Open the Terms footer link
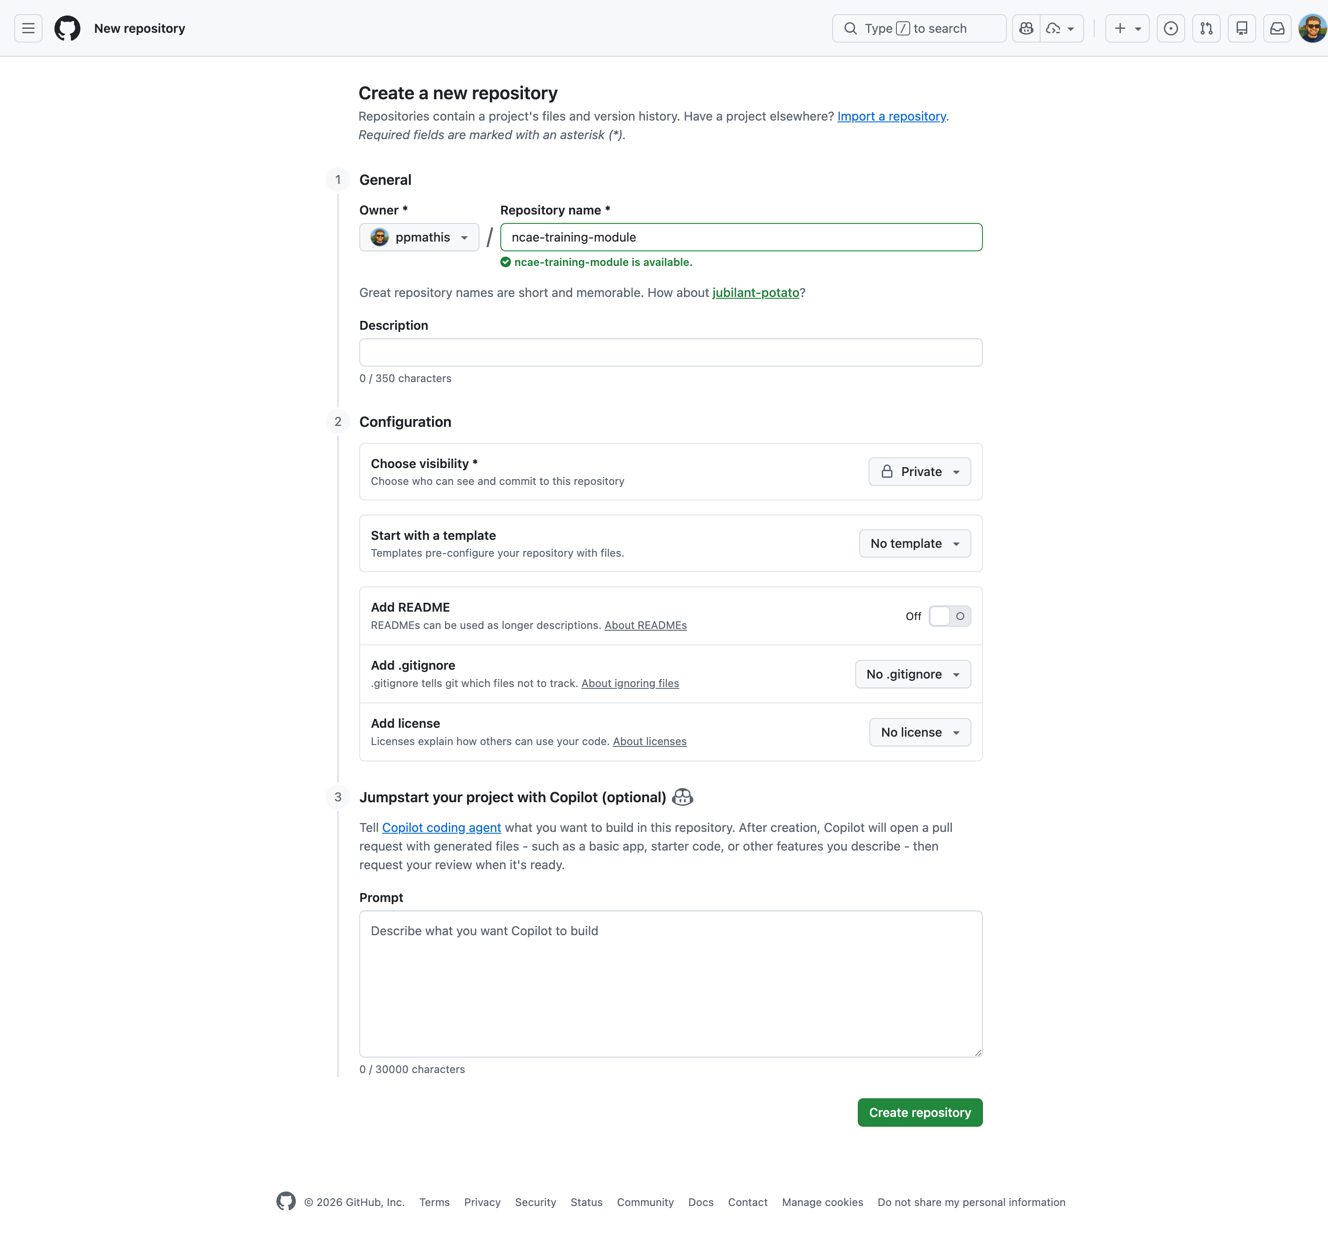This screenshot has height=1249, width=1328. tap(434, 1202)
